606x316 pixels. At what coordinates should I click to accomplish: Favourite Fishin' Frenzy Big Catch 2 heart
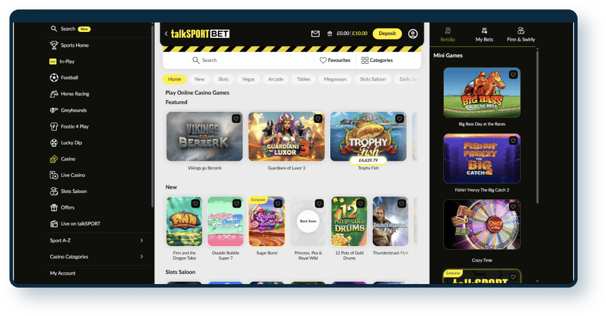(513, 141)
